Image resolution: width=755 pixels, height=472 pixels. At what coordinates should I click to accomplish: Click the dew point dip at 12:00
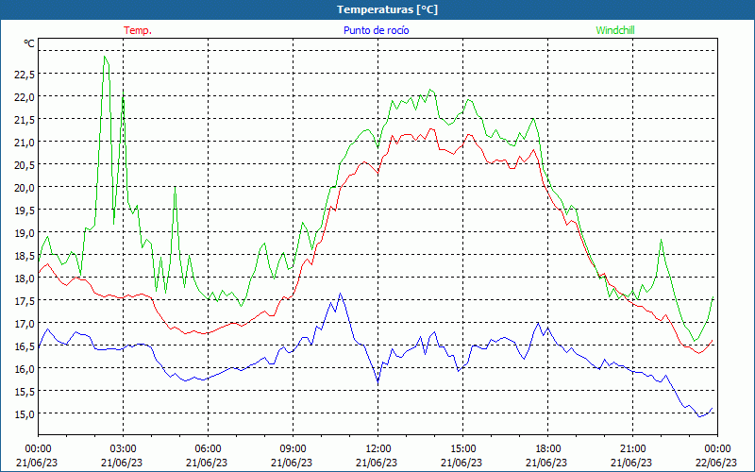[378, 383]
